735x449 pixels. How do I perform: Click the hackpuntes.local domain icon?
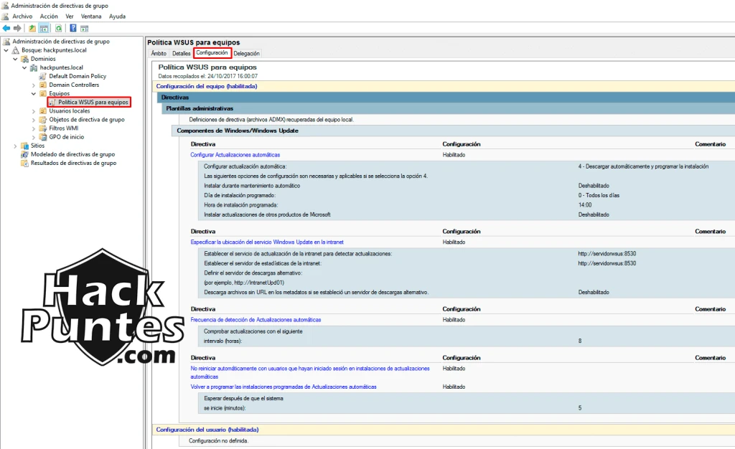pyautogui.click(x=34, y=67)
